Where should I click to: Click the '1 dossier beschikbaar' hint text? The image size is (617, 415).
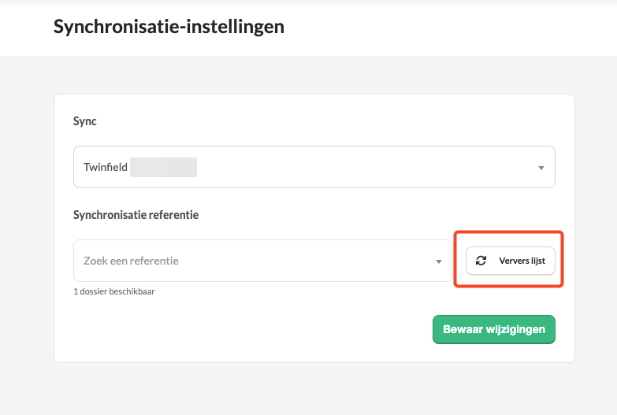point(114,291)
